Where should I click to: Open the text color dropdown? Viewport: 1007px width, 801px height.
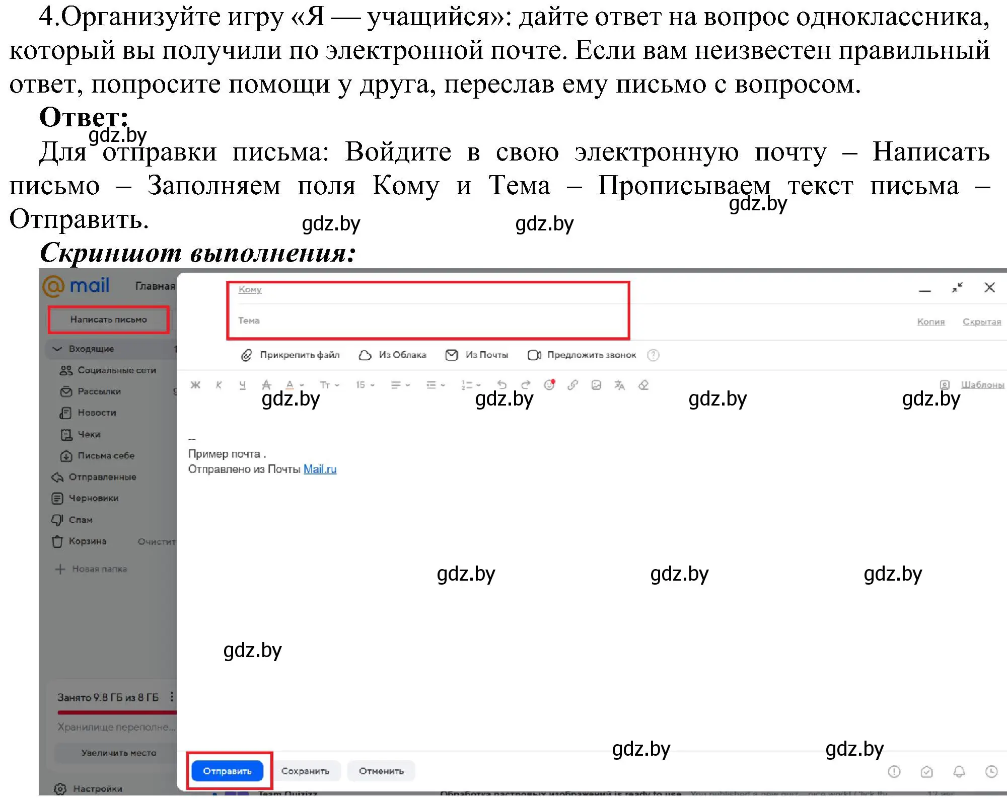295,385
